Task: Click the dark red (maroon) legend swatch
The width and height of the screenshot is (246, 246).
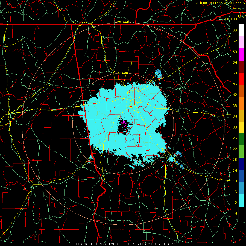Action: point(241,67)
